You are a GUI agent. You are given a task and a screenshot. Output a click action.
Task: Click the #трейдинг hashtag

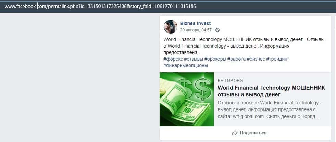(x=278, y=59)
